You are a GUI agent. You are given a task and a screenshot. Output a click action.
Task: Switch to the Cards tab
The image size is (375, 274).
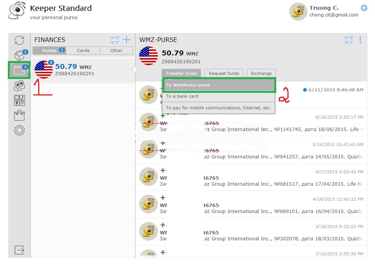coord(83,51)
